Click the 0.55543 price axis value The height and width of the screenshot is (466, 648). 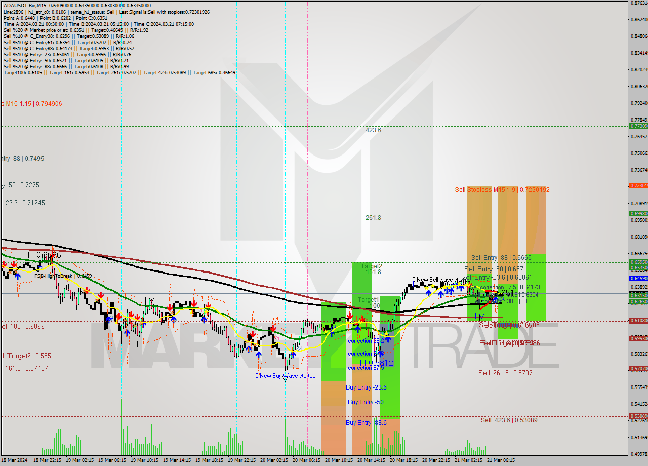coord(639,387)
